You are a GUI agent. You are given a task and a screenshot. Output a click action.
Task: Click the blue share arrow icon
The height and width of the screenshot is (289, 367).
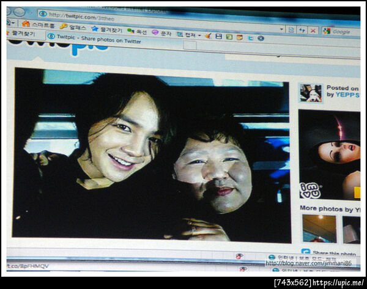click(x=306, y=252)
